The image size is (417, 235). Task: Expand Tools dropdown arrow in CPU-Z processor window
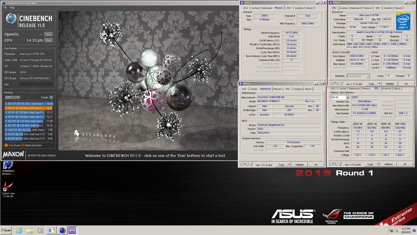(x=379, y=84)
